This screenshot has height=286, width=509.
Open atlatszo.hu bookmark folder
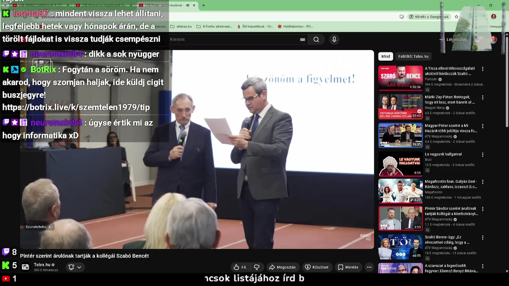pyautogui.click(x=181, y=26)
